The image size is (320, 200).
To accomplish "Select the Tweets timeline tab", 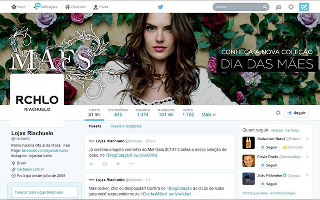I will (94, 126).
